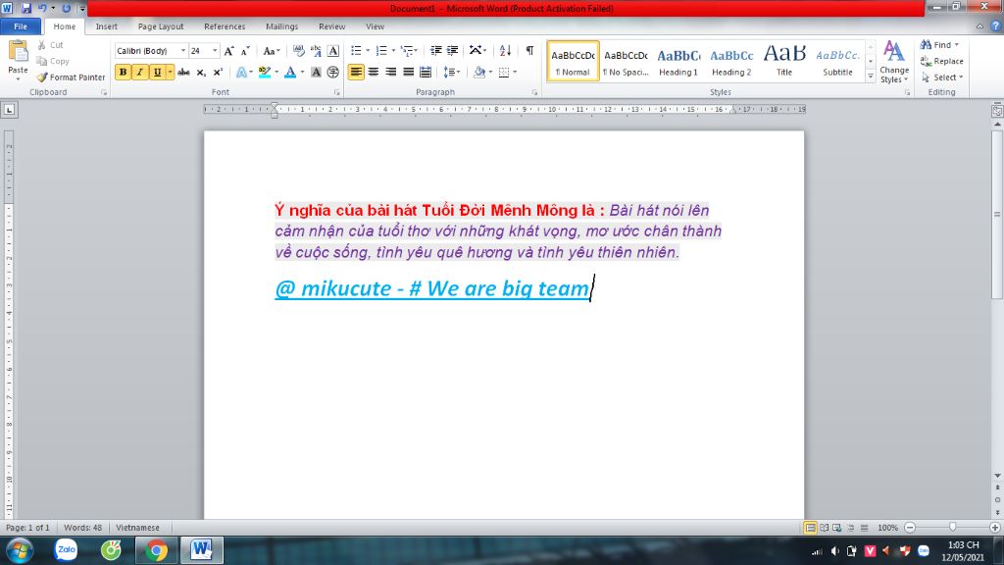Open the Change Case Aa dropdown
The width and height of the screenshot is (1004, 565).
(272, 51)
